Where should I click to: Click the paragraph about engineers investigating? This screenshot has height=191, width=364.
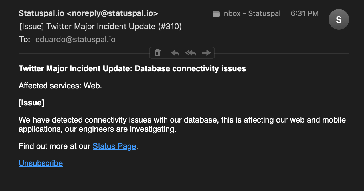tap(182, 124)
